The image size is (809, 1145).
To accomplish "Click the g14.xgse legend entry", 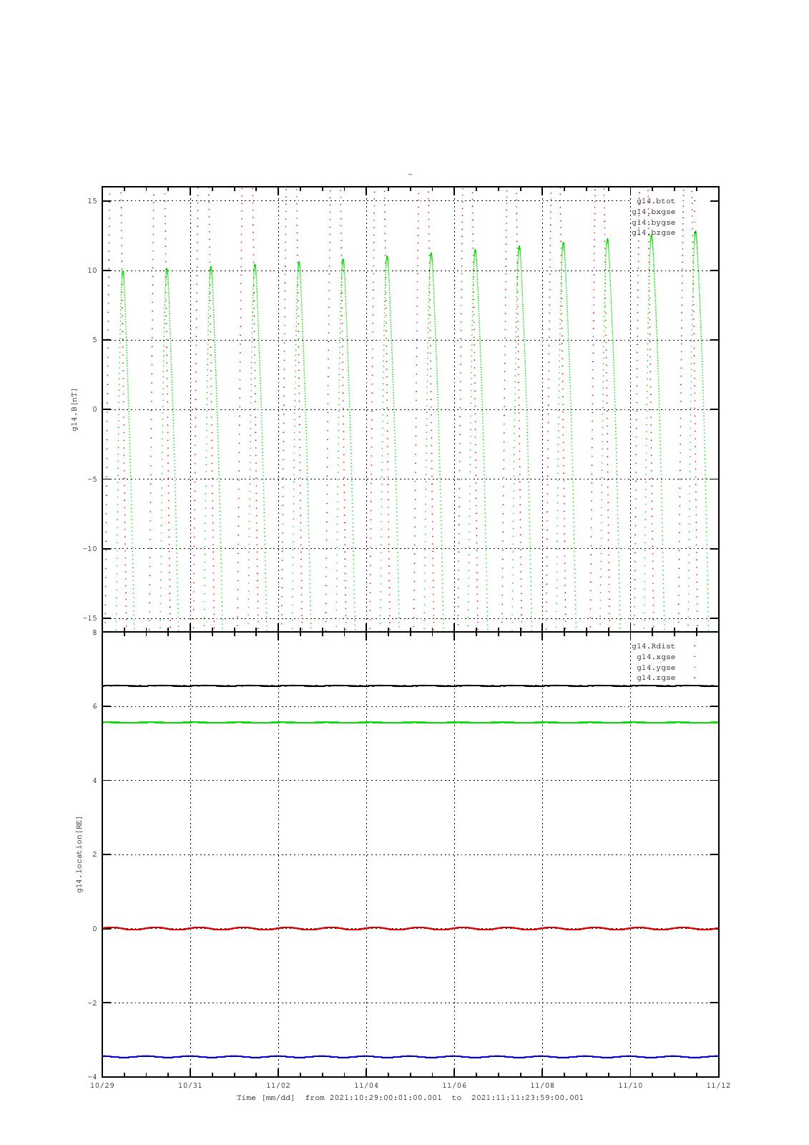I will (x=656, y=657).
